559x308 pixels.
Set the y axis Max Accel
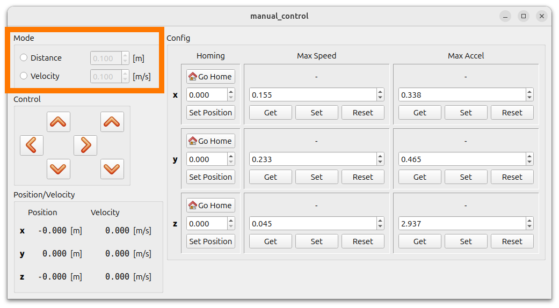(466, 177)
